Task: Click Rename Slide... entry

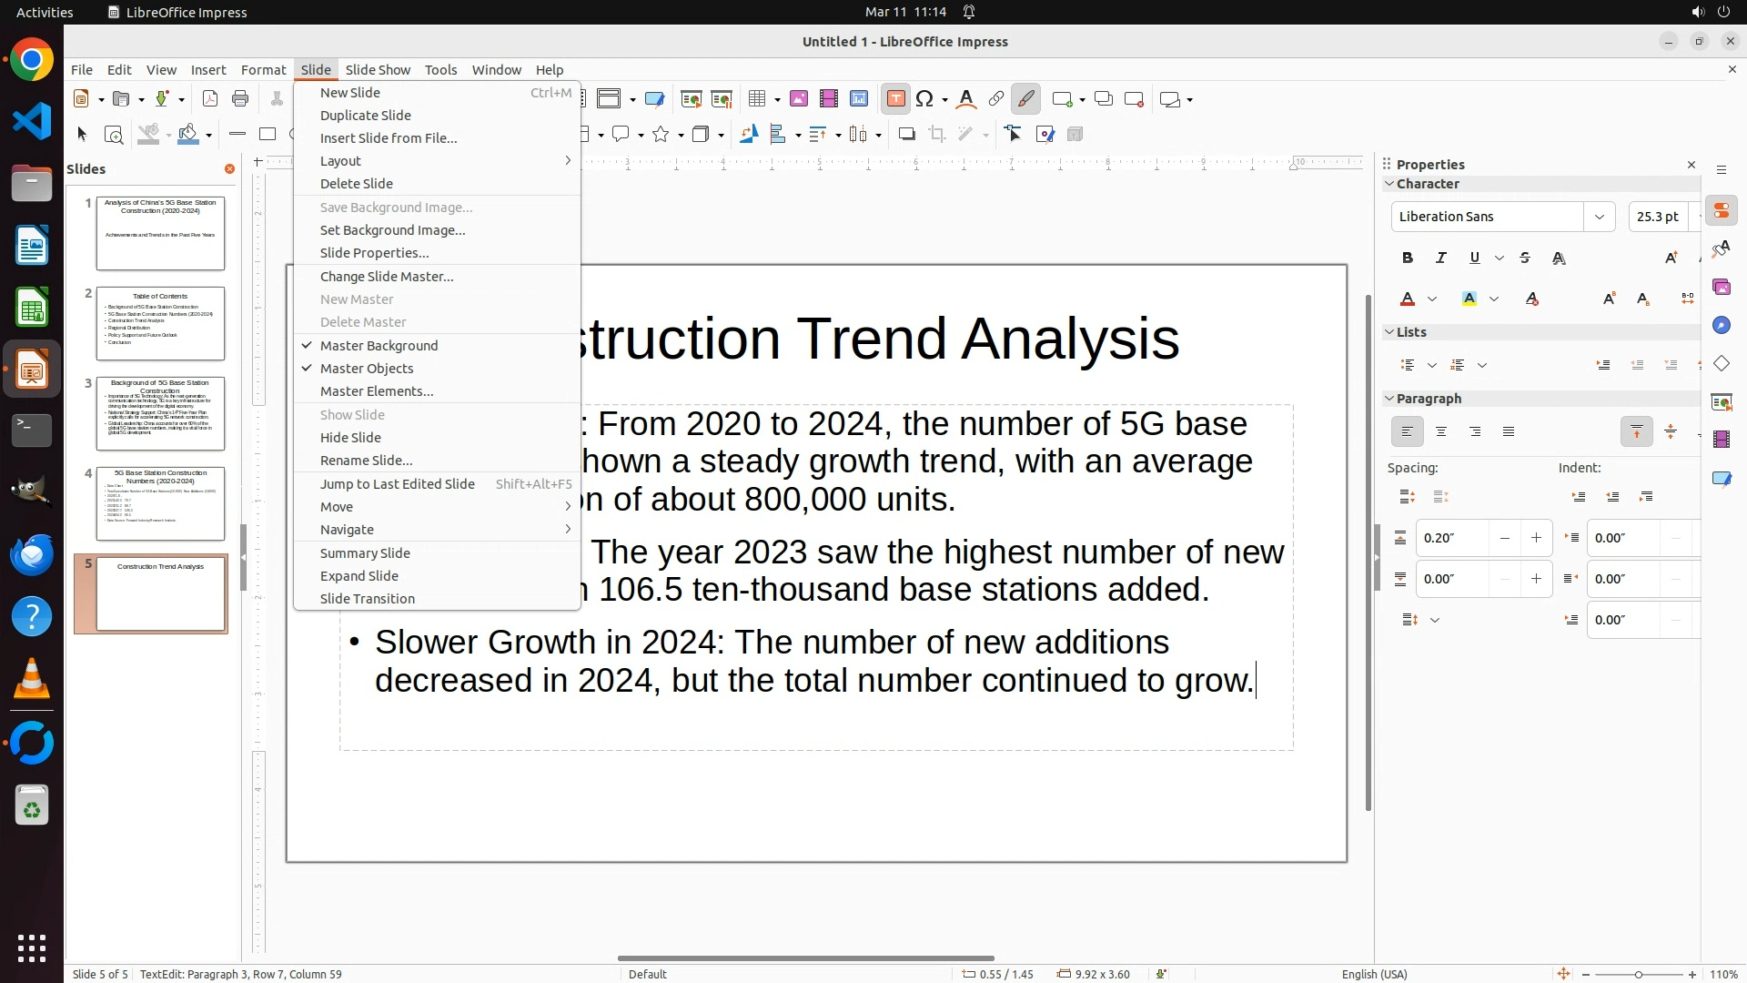Action: (x=366, y=461)
